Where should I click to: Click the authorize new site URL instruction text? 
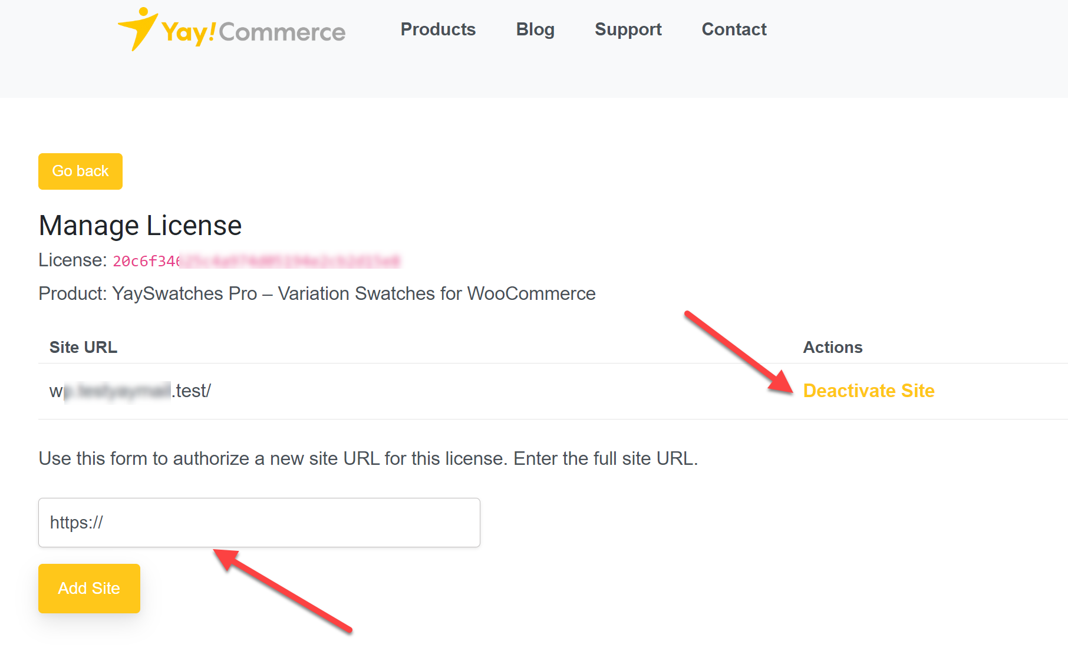click(368, 458)
